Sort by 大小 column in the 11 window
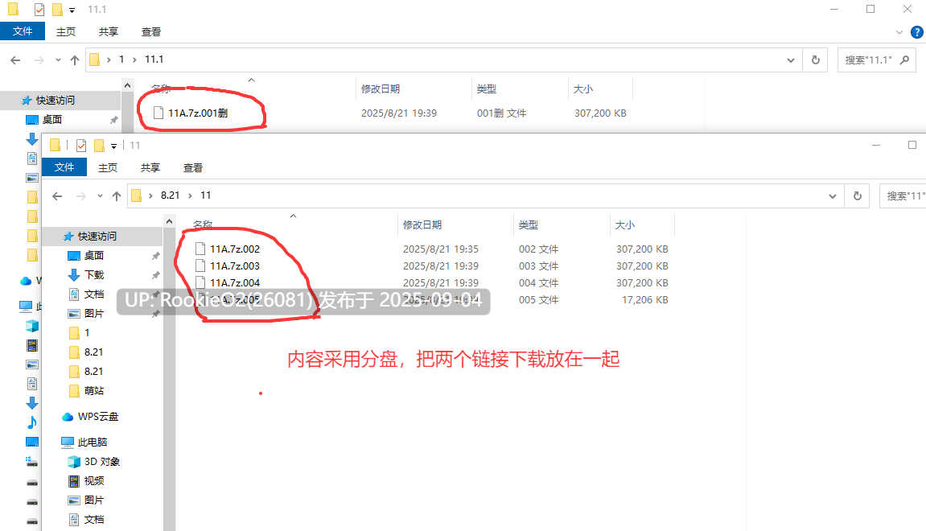 (x=625, y=224)
